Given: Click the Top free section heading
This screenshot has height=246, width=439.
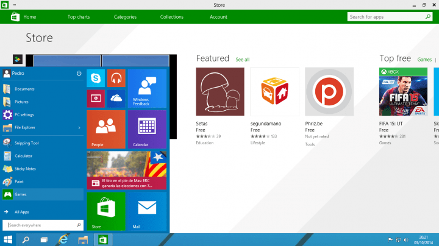Looking at the screenshot, I should (395, 58).
